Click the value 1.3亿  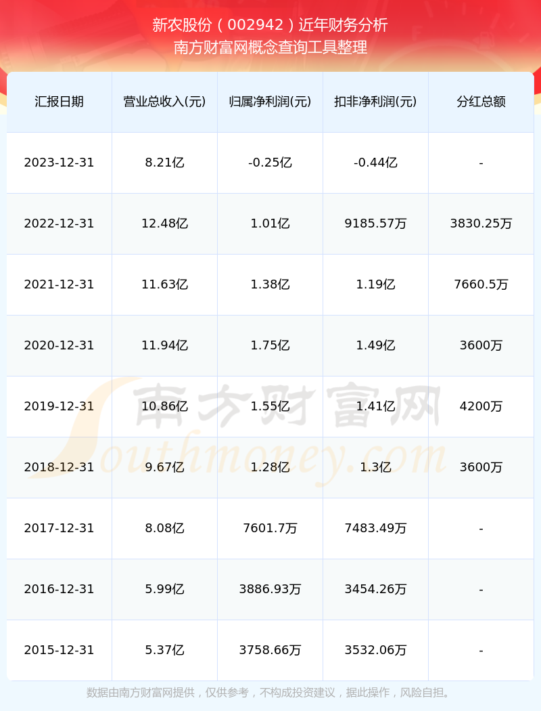pos(376,467)
